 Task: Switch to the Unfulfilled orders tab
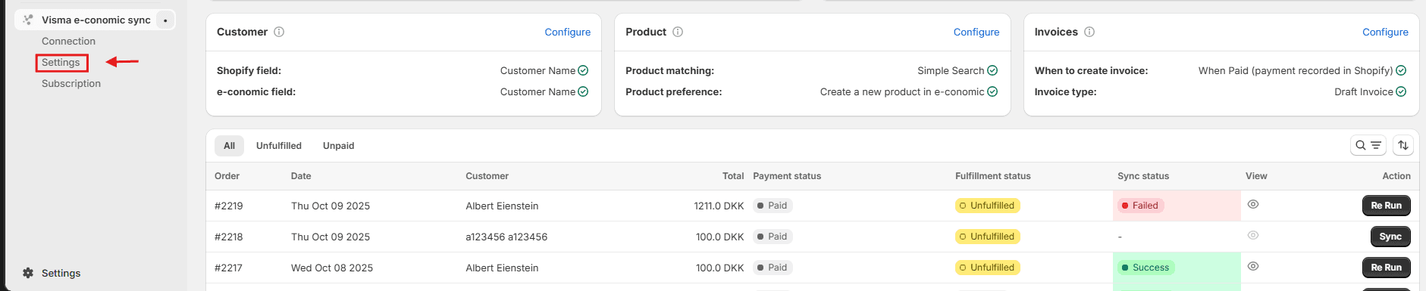279,146
